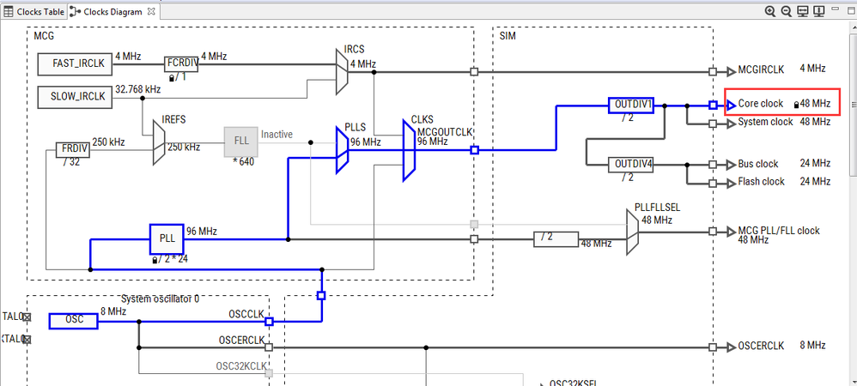
Task: Click the Core clock output arrow
Action: coord(732,105)
